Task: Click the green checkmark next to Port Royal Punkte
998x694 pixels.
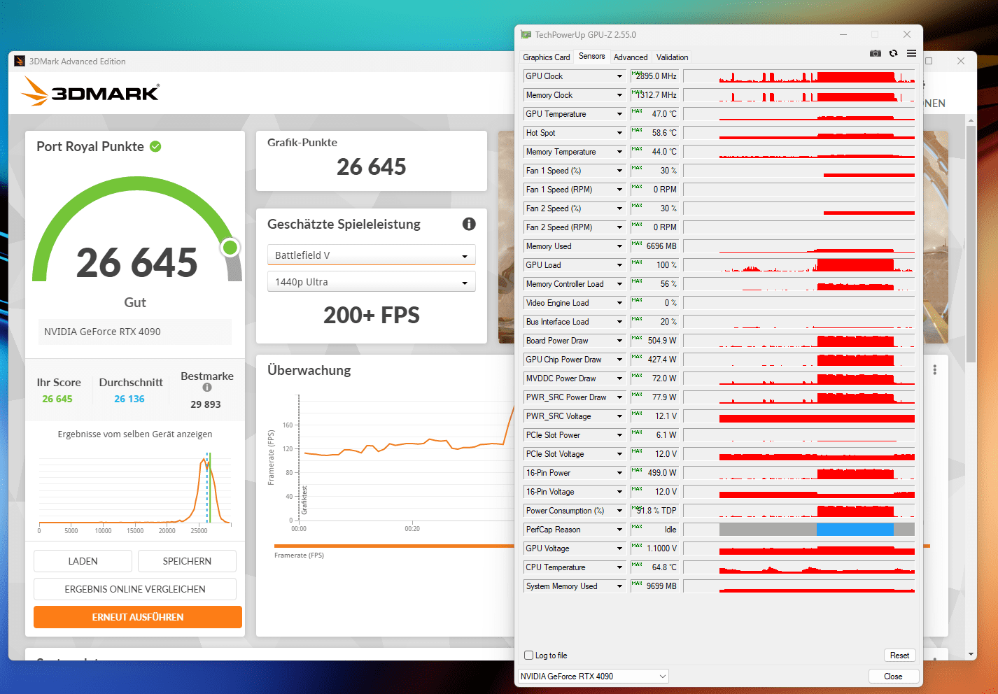Action: (x=155, y=146)
